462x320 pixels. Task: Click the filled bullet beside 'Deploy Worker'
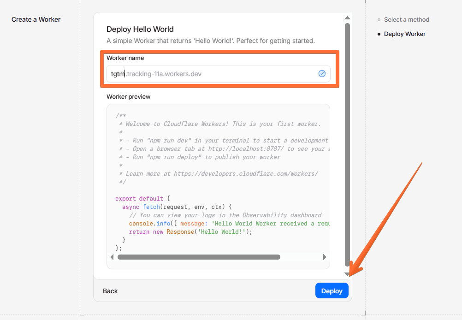click(x=379, y=34)
